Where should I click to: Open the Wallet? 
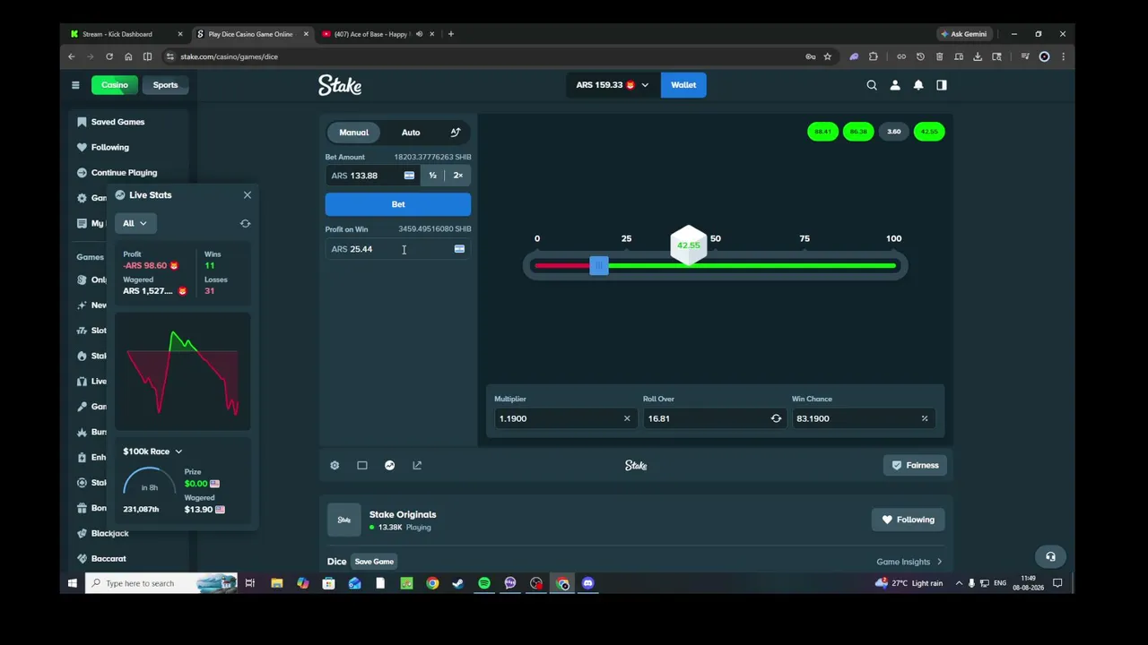683,85
